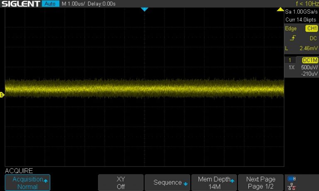Toggle XY mode Off
The image size is (319, 191).
120,183
